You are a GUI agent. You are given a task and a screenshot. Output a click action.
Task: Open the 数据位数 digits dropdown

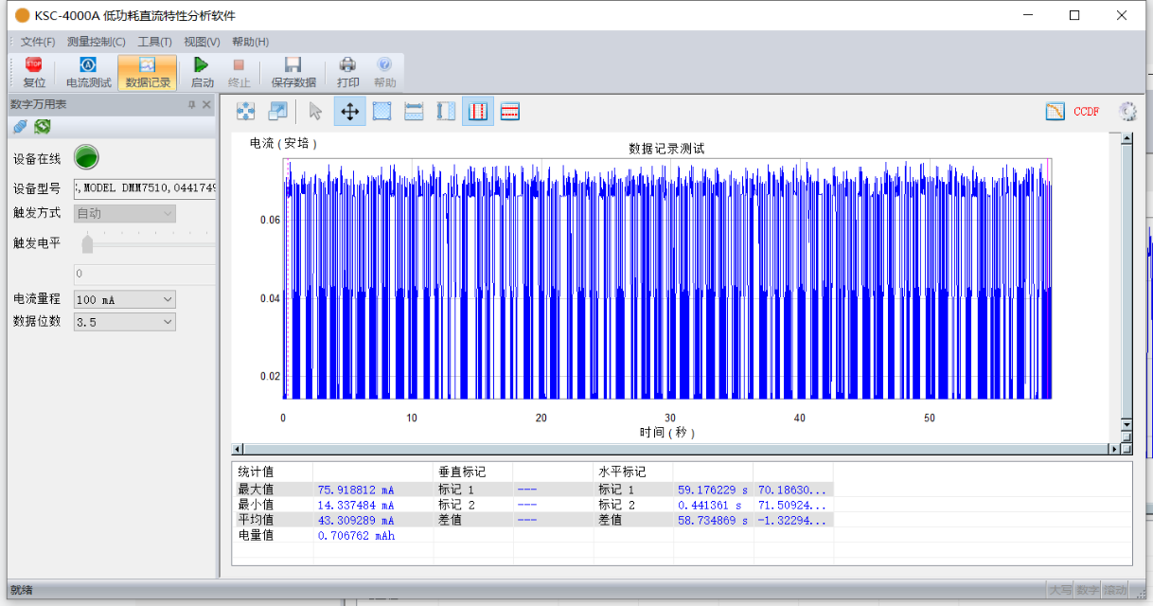click(169, 321)
